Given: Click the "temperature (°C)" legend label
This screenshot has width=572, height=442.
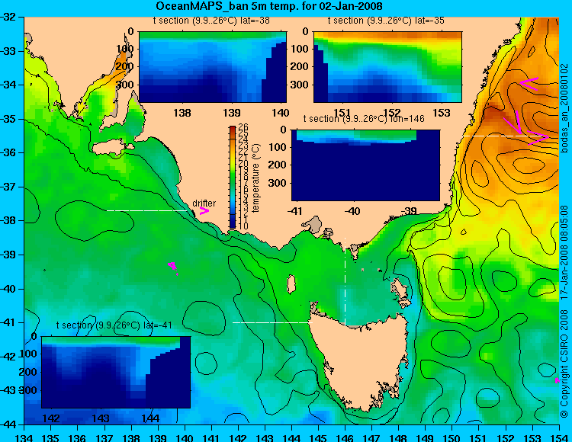Looking at the screenshot, I should pyautogui.click(x=255, y=178).
